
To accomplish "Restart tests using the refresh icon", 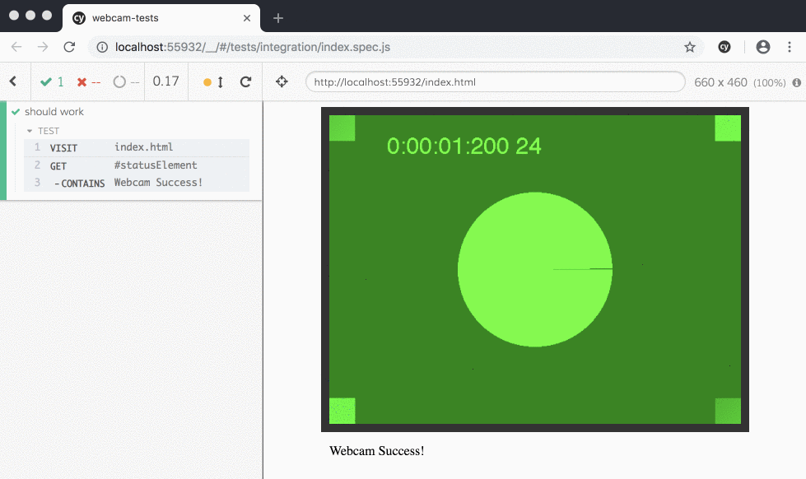I will 245,81.
